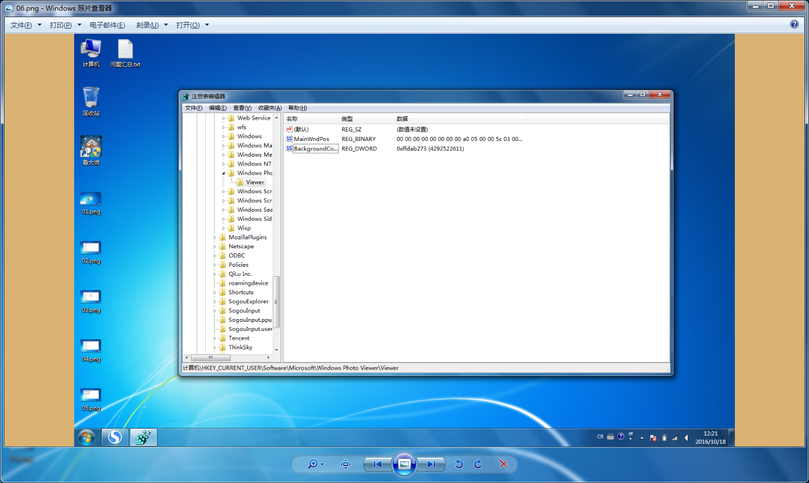The width and height of the screenshot is (809, 483).
Task: Select the 01.png desktop file
Action: point(91,203)
